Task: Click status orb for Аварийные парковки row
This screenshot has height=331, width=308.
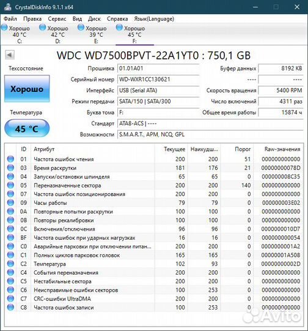Action: [10, 246]
